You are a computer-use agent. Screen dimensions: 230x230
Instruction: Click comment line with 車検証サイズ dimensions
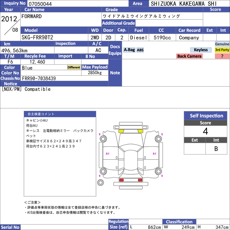(54, 141)
